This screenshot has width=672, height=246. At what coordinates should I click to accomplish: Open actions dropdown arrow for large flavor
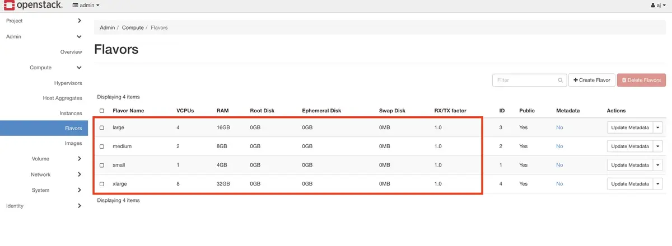point(657,128)
